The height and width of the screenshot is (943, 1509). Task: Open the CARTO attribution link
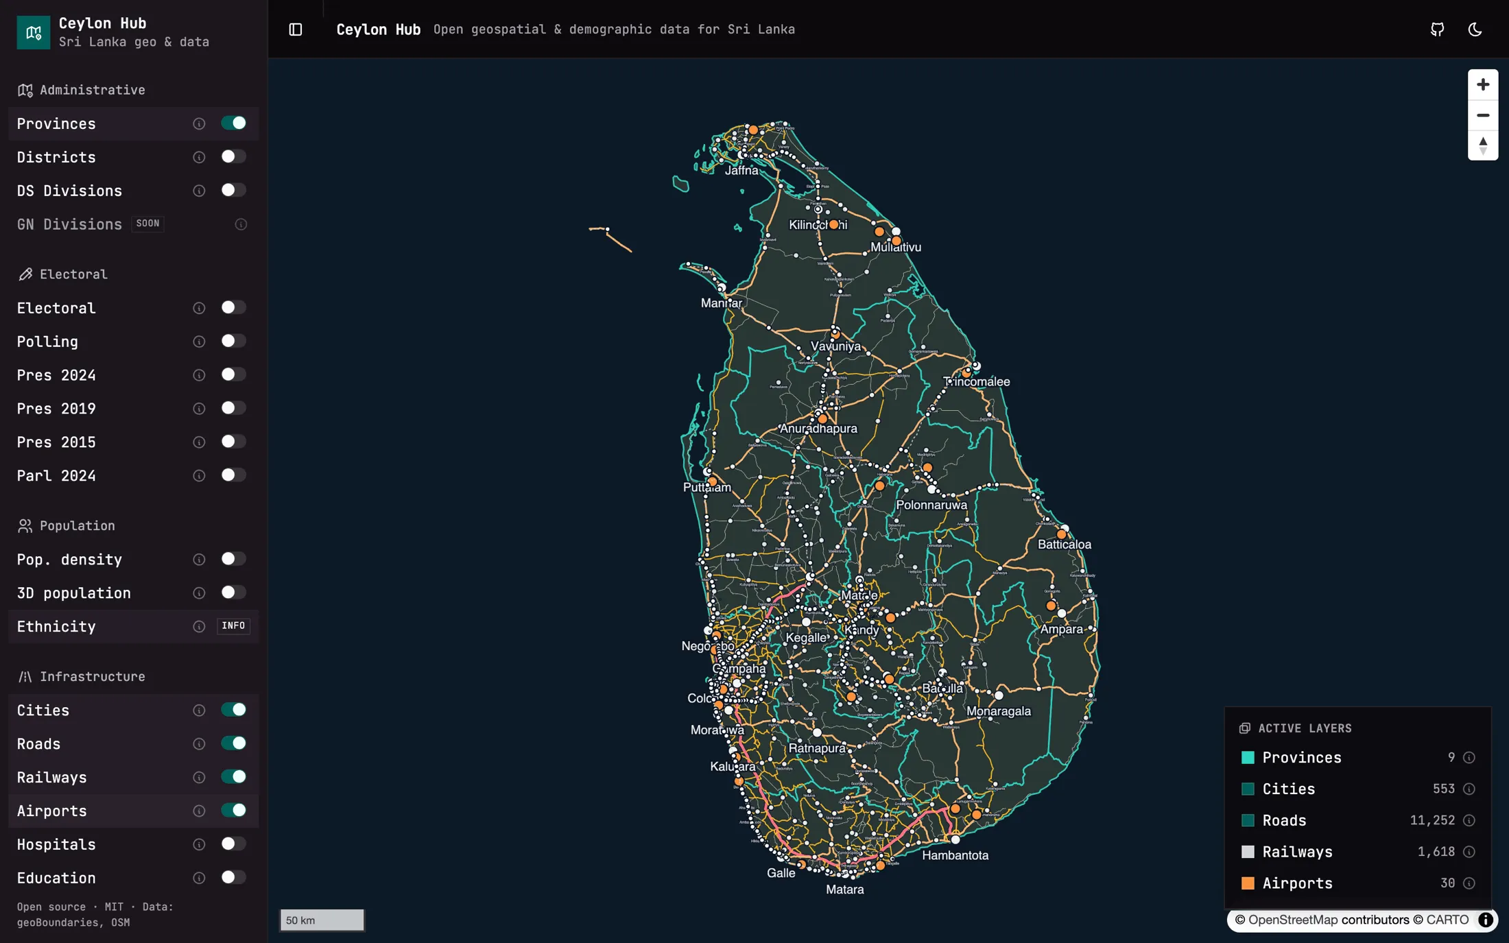[x=1447, y=920]
